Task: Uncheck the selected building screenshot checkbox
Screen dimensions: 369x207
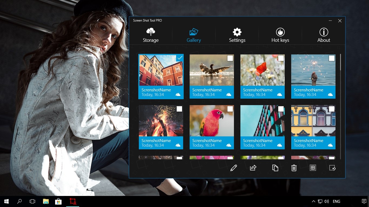Action: (180, 58)
